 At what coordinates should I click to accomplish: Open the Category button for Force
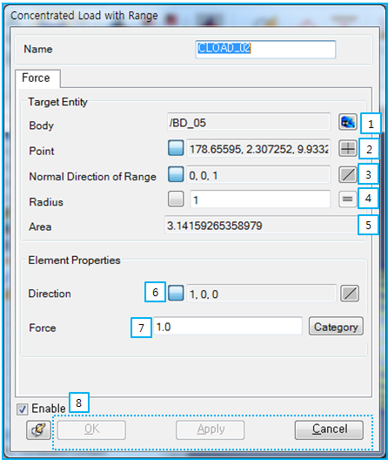pyautogui.click(x=336, y=326)
